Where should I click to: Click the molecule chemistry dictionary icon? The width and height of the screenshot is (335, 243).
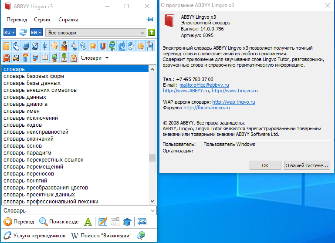(x=35, y=58)
